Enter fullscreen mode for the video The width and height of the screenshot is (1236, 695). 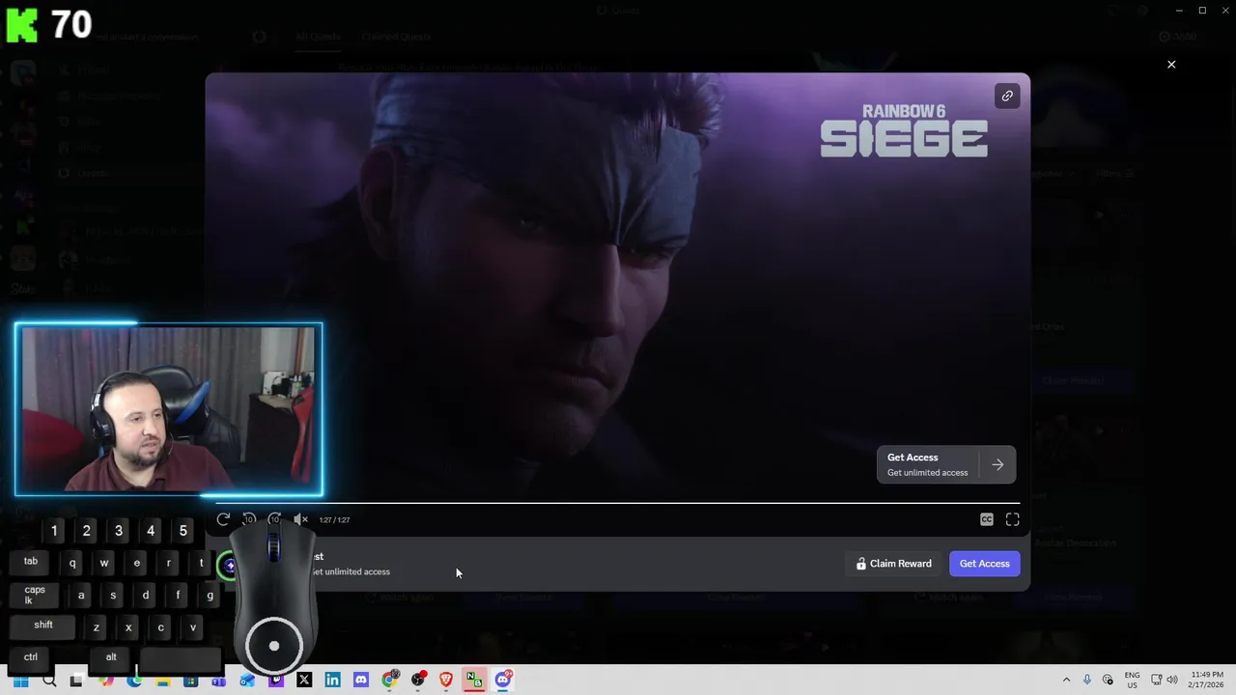1012,519
